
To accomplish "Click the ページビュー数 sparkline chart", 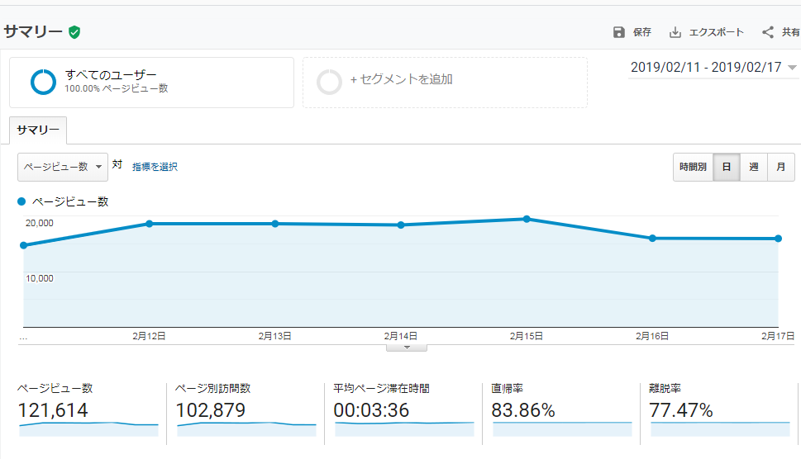I will [x=88, y=428].
